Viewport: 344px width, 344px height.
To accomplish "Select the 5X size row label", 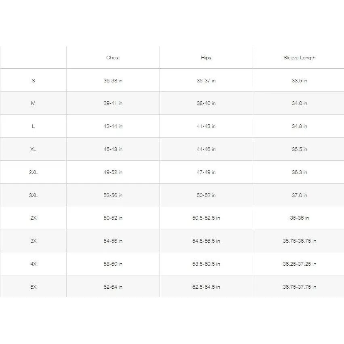I will pos(33,287).
